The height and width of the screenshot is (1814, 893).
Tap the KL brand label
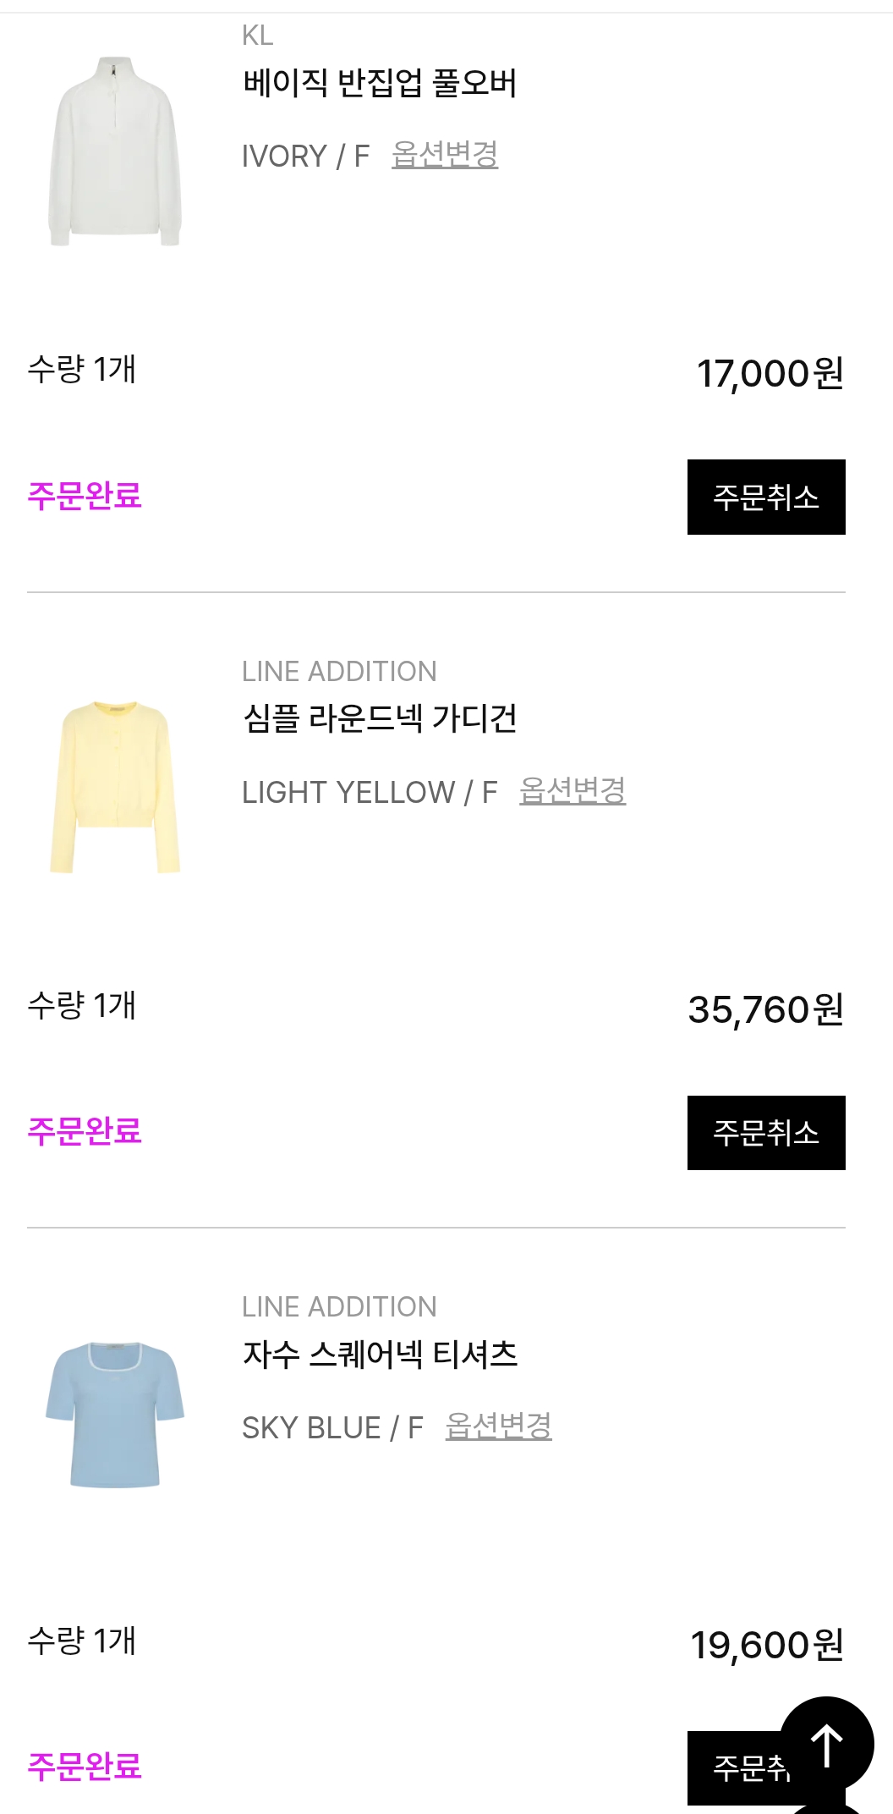tap(257, 36)
